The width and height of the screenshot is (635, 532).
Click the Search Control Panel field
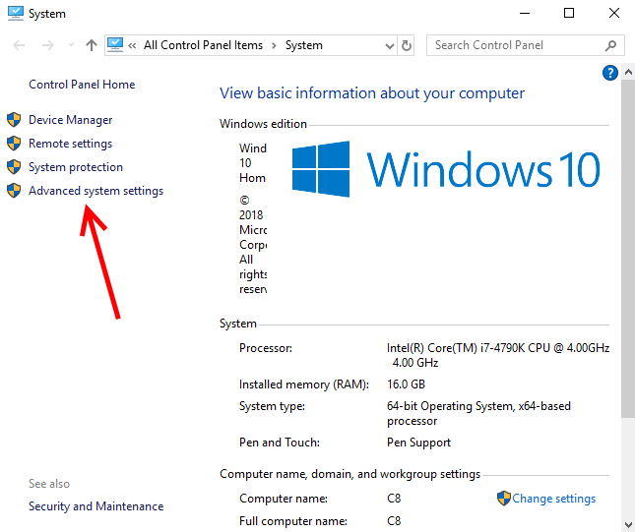coord(517,45)
